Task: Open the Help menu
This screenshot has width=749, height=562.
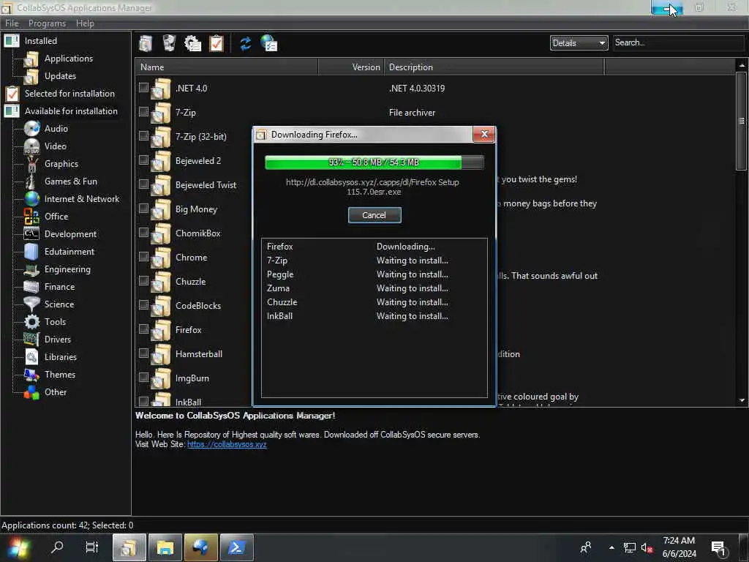Action: click(x=85, y=23)
